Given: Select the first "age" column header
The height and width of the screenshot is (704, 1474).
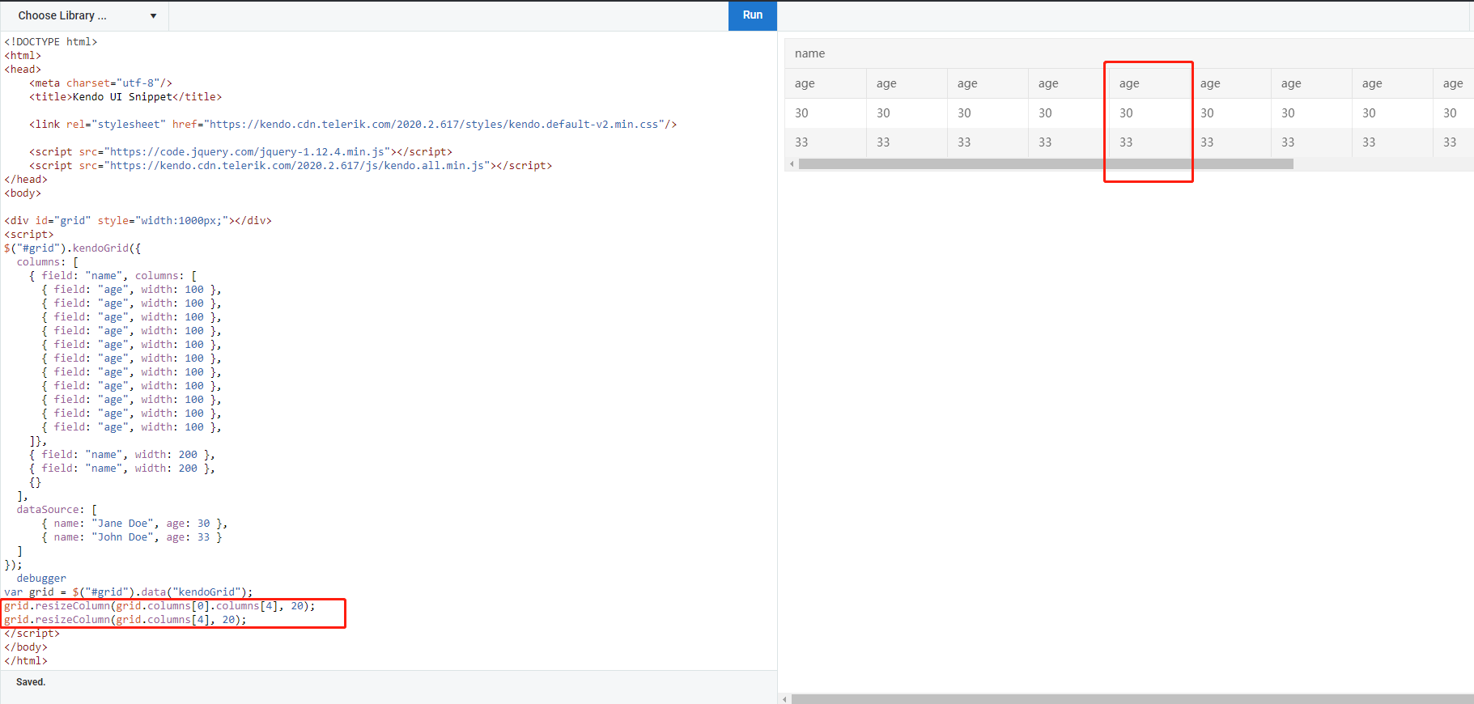Looking at the screenshot, I should [x=805, y=83].
